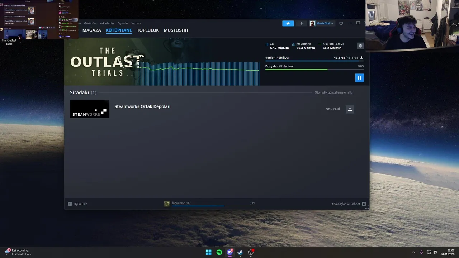The height and width of the screenshot is (258, 459).
Task: Show hidden system tray icons
Action: [x=413, y=252]
